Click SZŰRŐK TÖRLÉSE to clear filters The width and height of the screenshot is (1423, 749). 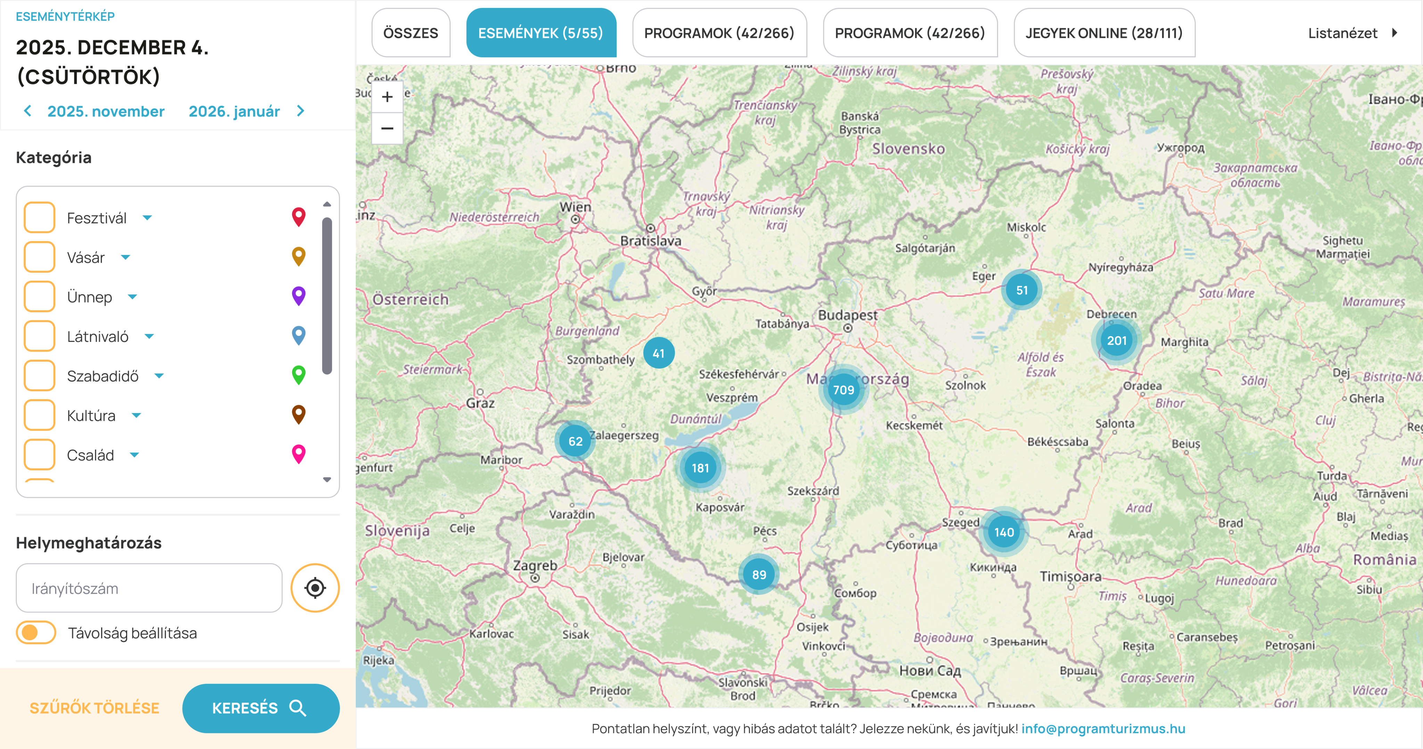(94, 708)
